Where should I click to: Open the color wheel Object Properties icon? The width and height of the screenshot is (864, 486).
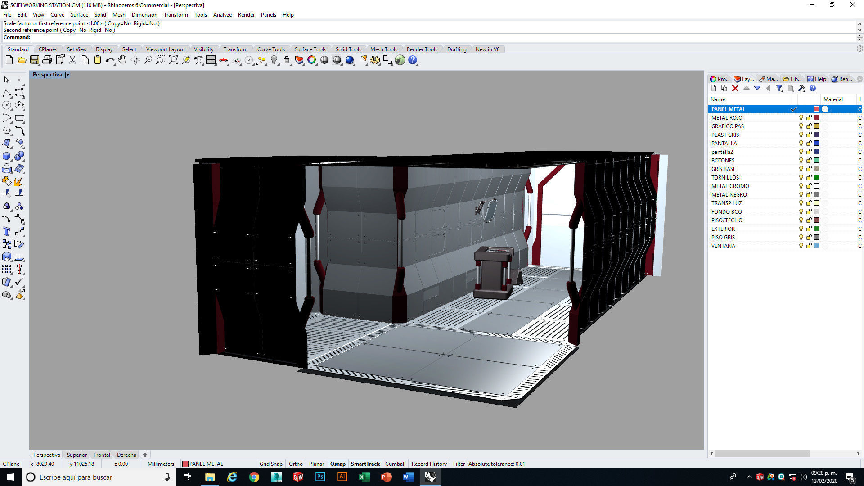[x=312, y=60]
